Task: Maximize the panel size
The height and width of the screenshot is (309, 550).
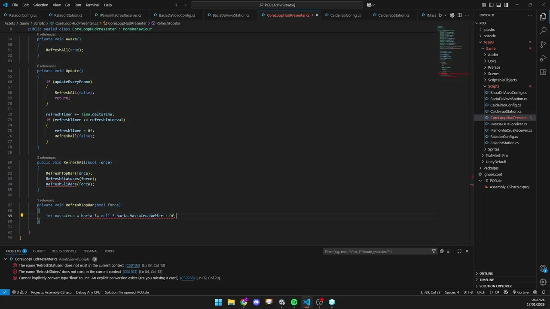Action: [x=459, y=251]
